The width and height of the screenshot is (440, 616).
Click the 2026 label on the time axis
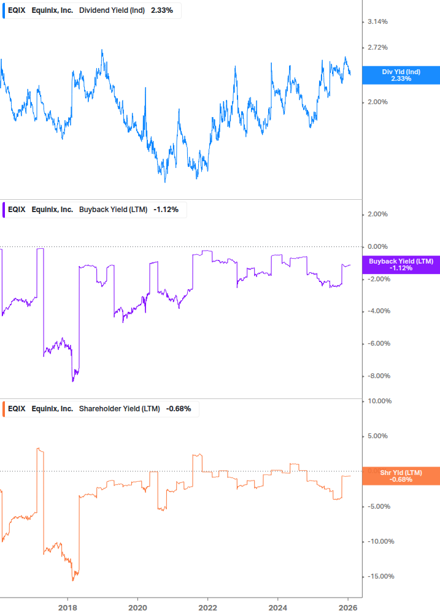point(348,608)
